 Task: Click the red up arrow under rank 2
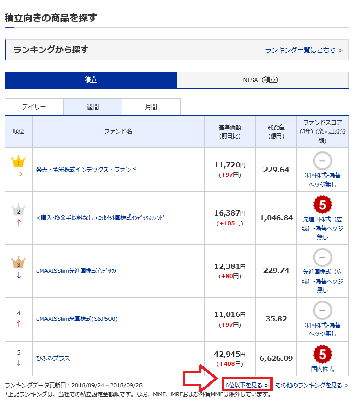click(x=19, y=223)
